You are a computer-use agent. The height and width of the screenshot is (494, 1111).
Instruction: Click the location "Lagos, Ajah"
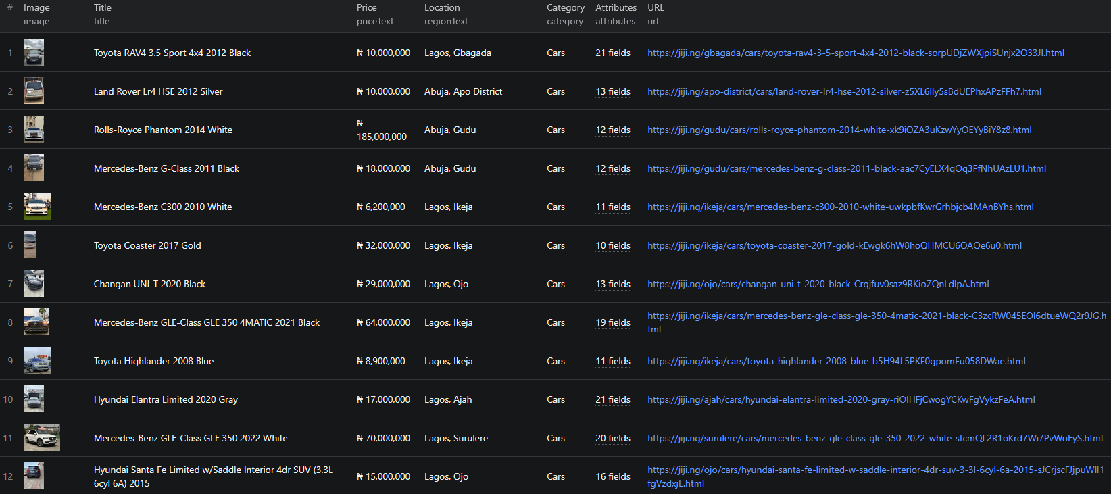[448, 399]
